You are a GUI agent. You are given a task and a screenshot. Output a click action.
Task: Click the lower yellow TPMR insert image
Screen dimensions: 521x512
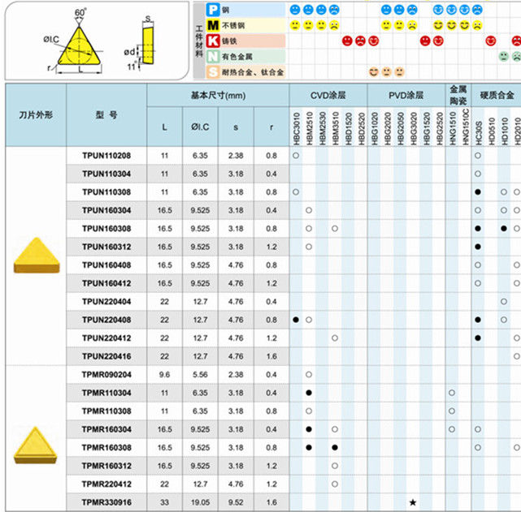click(x=35, y=444)
